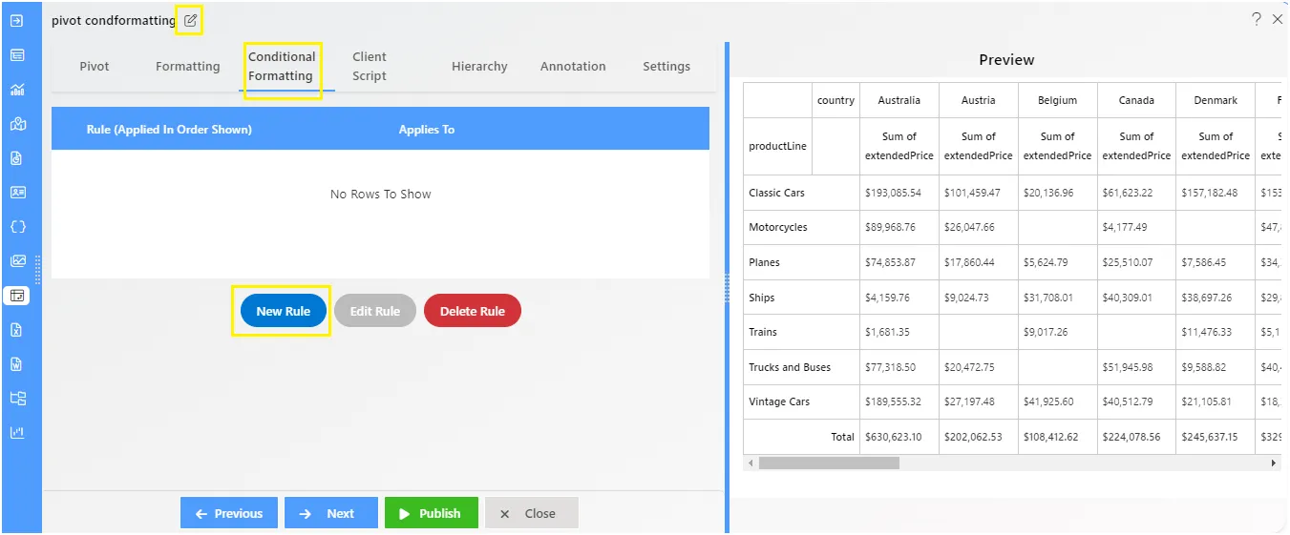Open the image widget icon in the left sidebar
The width and height of the screenshot is (1290, 535).
coord(17,261)
